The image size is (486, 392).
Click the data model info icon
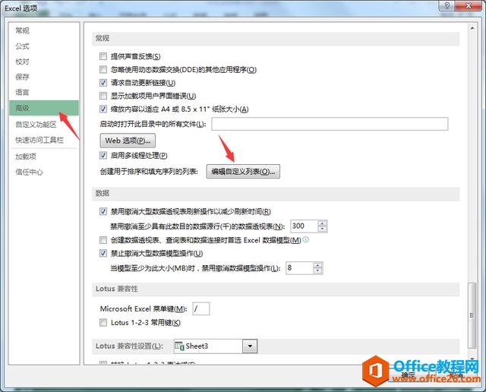coord(305,239)
